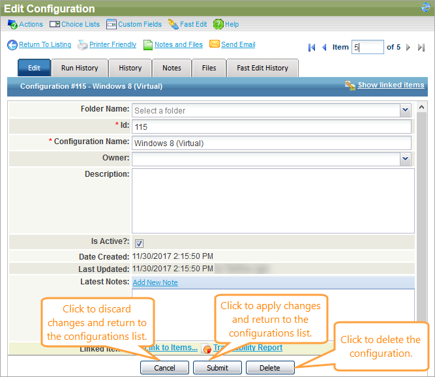Click the refresh icon in title bar
This screenshot has height=377, width=435.
tap(426, 8)
